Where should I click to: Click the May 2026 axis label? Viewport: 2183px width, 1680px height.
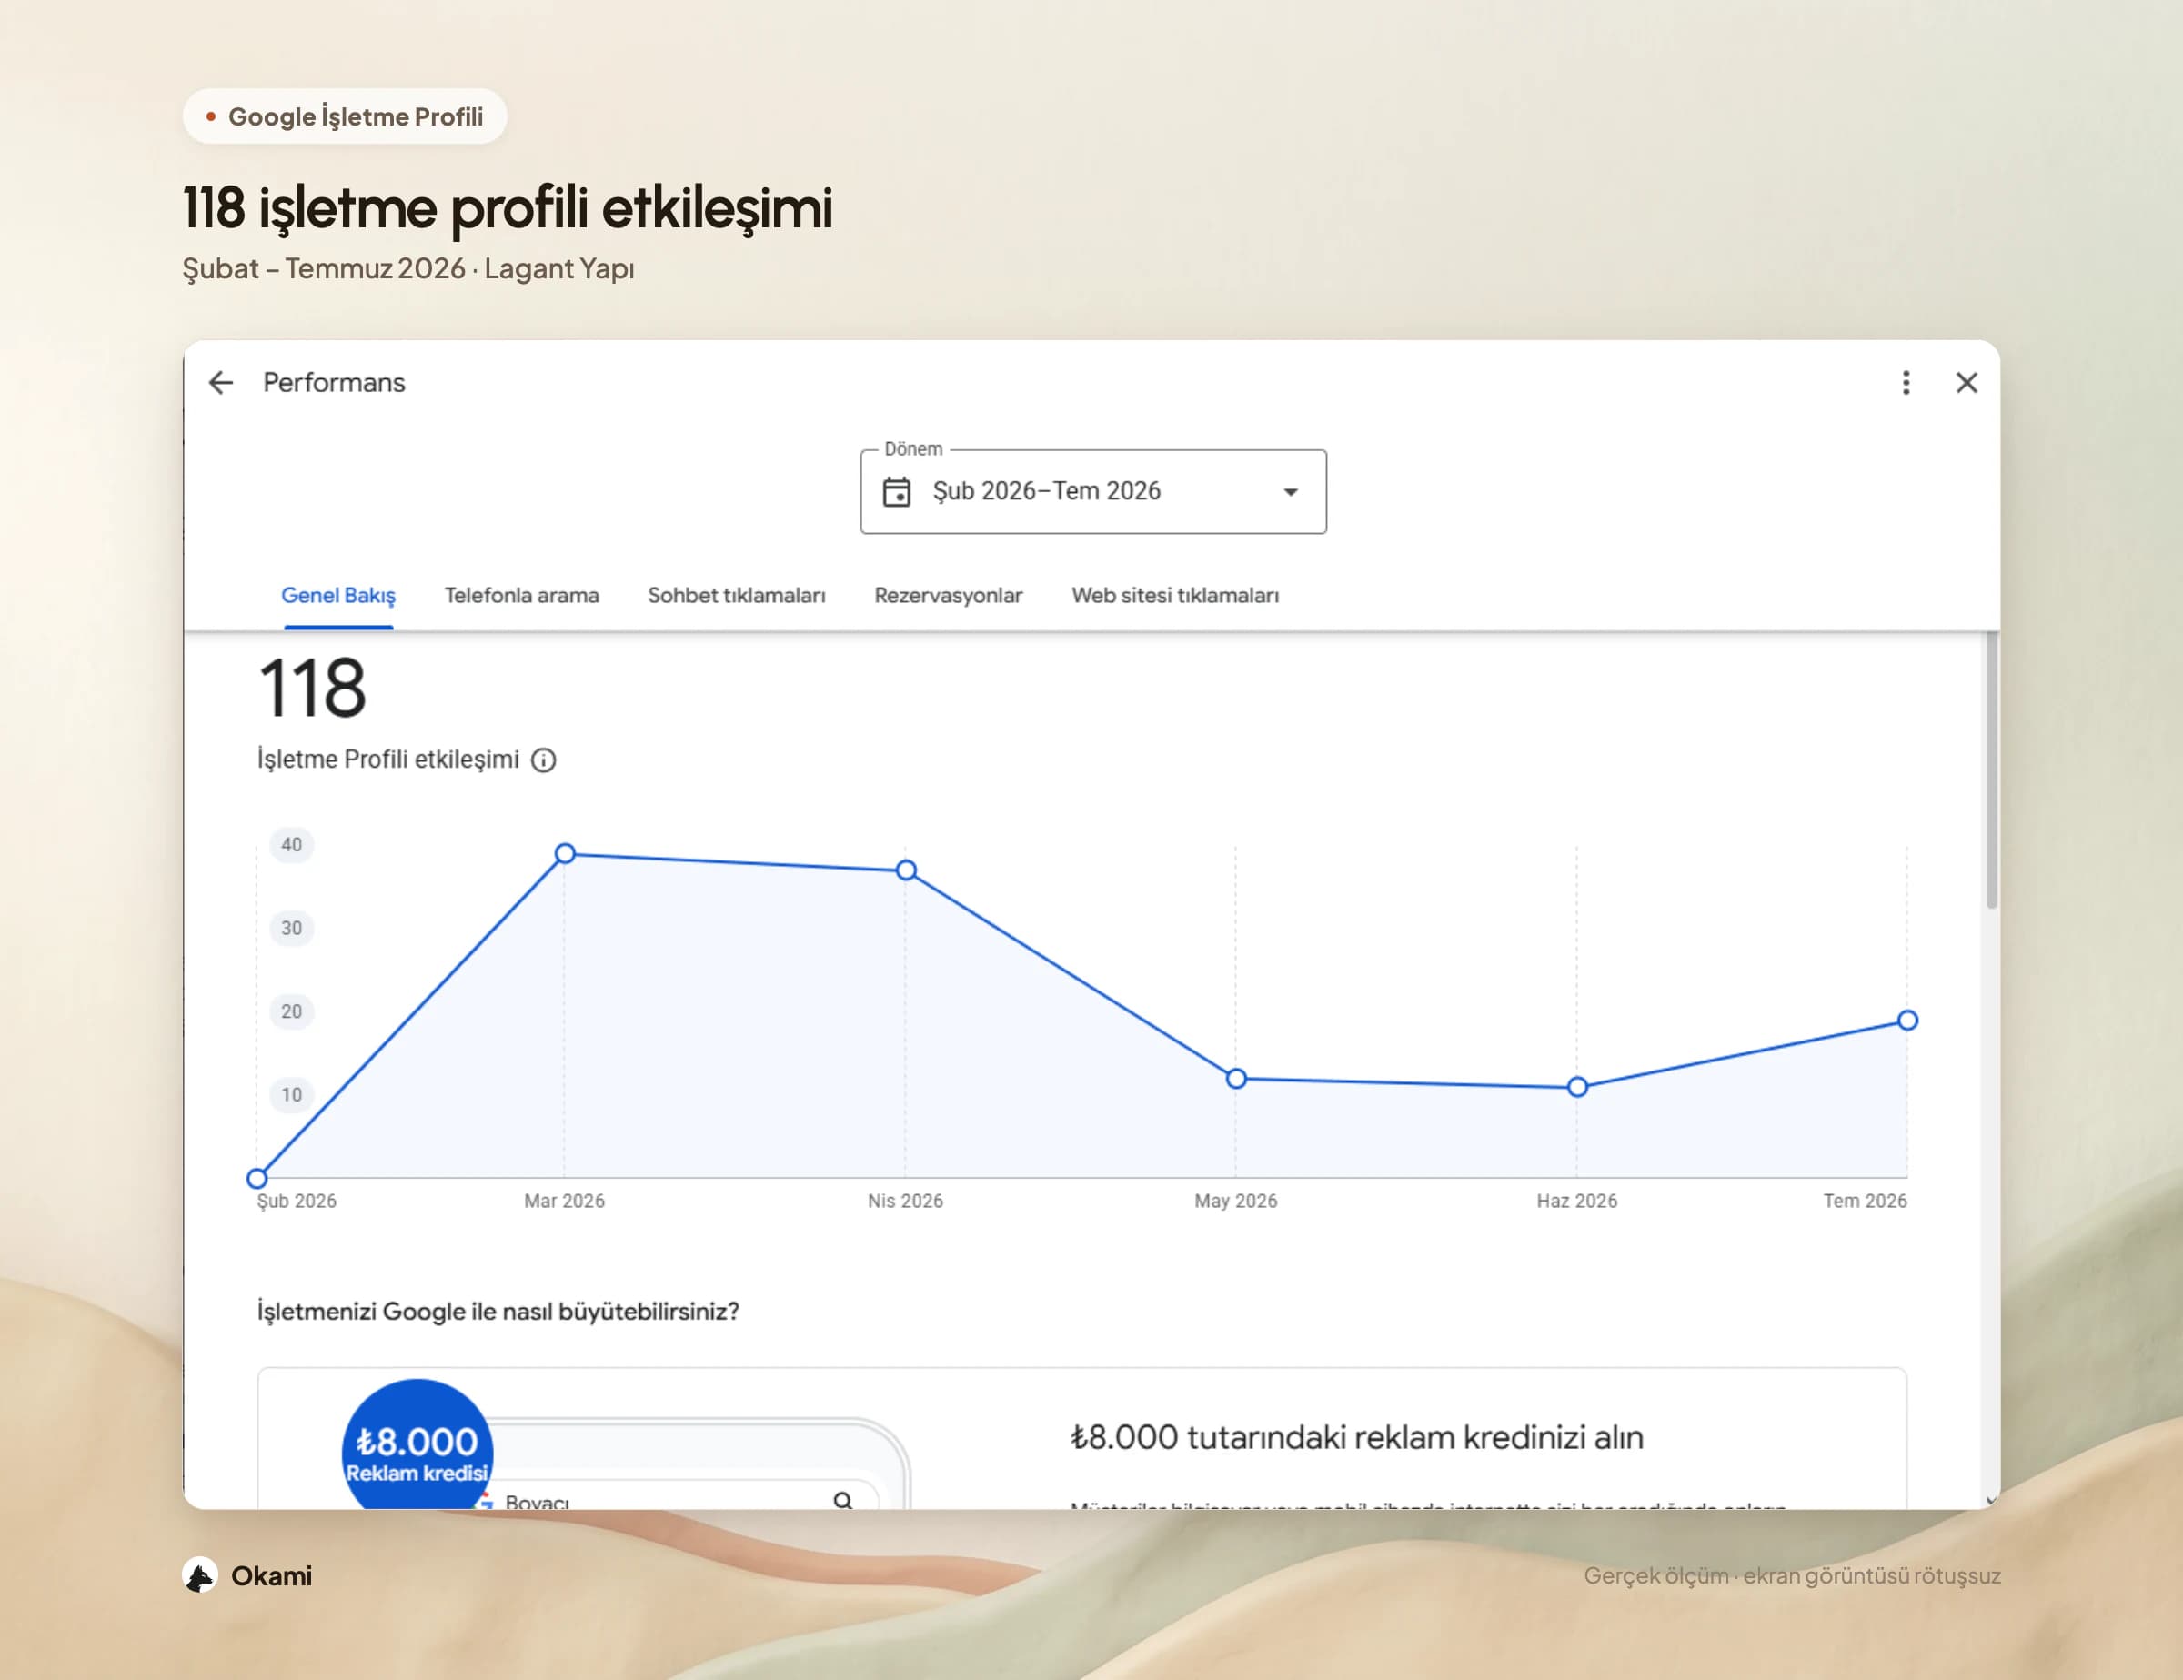tap(1236, 1202)
